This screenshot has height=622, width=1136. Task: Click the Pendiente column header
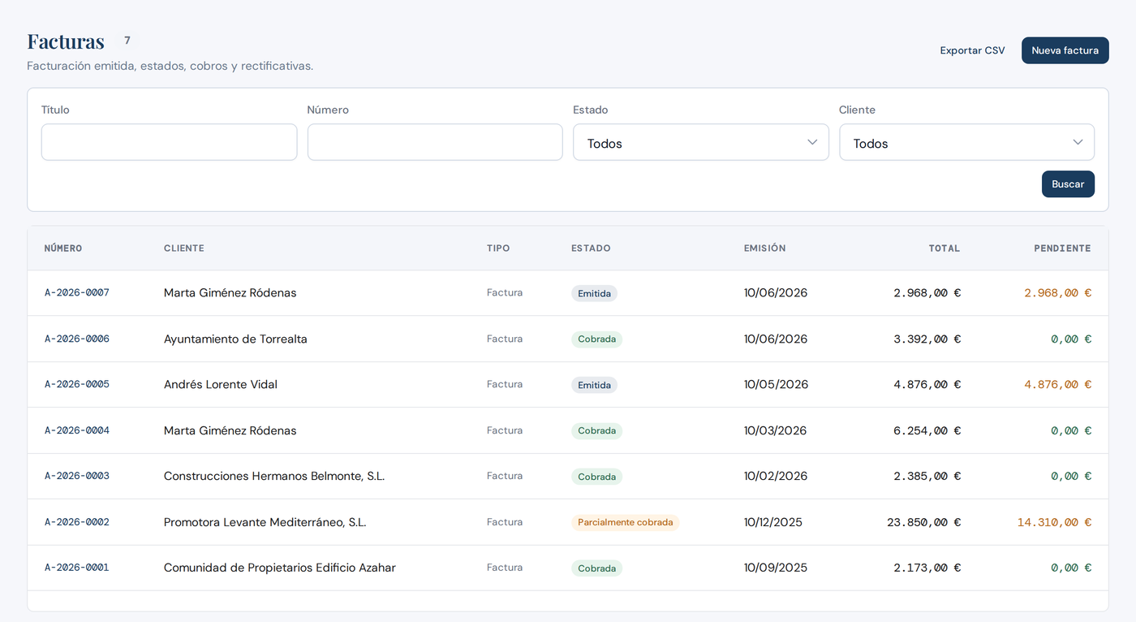1062,248
